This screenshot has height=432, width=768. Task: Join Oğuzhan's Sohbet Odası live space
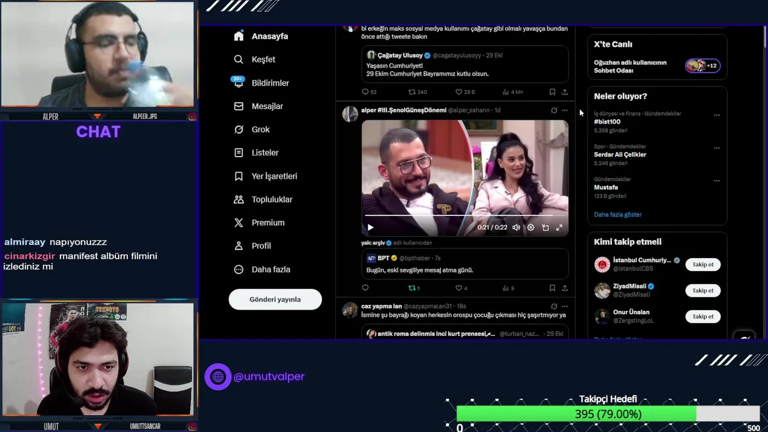(x=703, y=66)
